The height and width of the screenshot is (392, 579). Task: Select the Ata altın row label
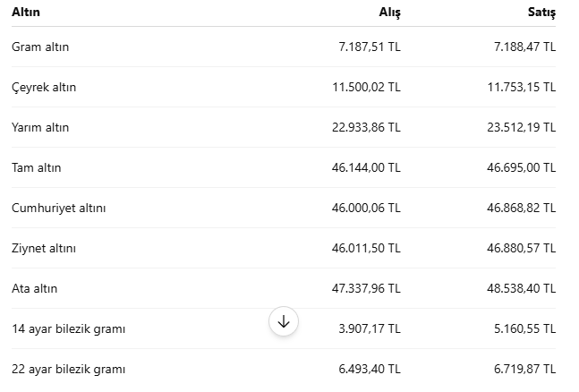(34, 288)
